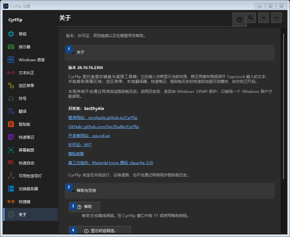Expand all sections with down-chevron button
This screenshot has width=290, height=237.
pyautogui.click(x=264, y=18)
